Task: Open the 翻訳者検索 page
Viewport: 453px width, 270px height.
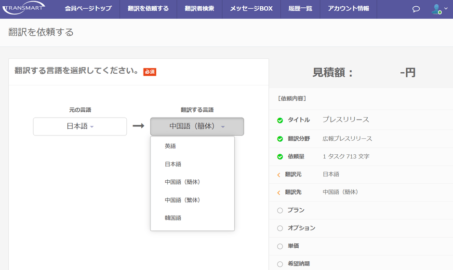Action: (x=199, y=9)
